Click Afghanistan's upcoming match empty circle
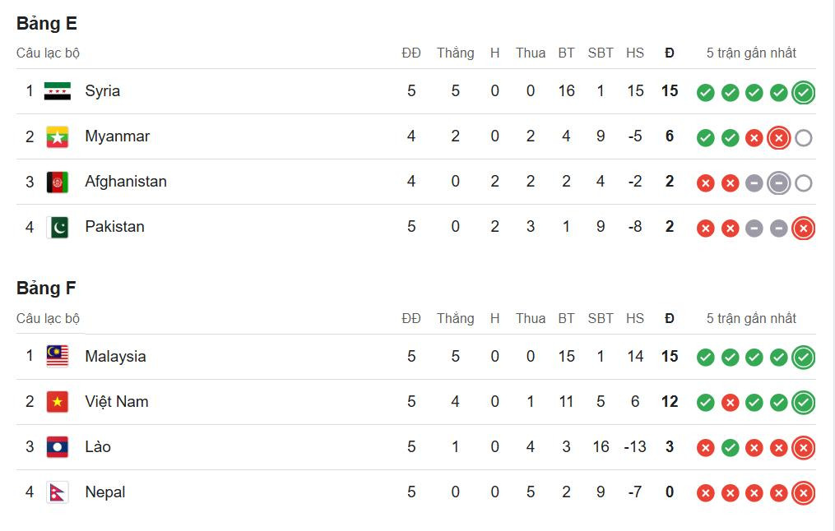Screen dimensions: 835x531 804,182
